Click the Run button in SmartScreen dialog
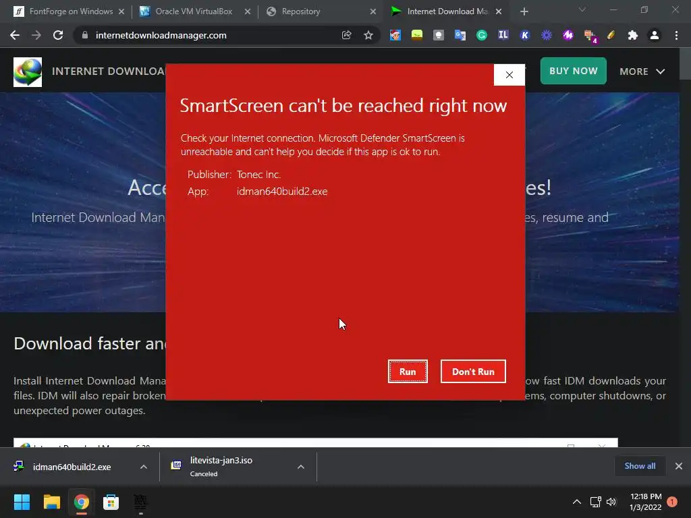This screenshot has height=518, width=691. coord(408,372)
